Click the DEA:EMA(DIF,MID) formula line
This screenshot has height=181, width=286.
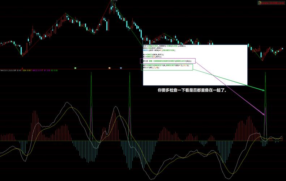pos(153,48)
